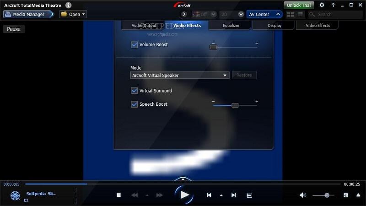The height and width of the screenshot is (206, 366).
Task: Switch to the Audio Output tab
Action: point(144,25)
